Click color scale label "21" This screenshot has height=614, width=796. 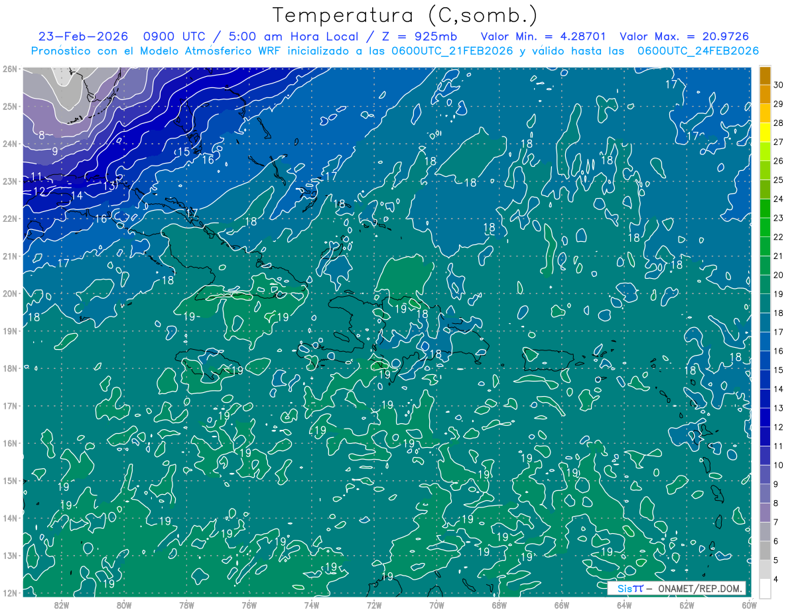779,256
